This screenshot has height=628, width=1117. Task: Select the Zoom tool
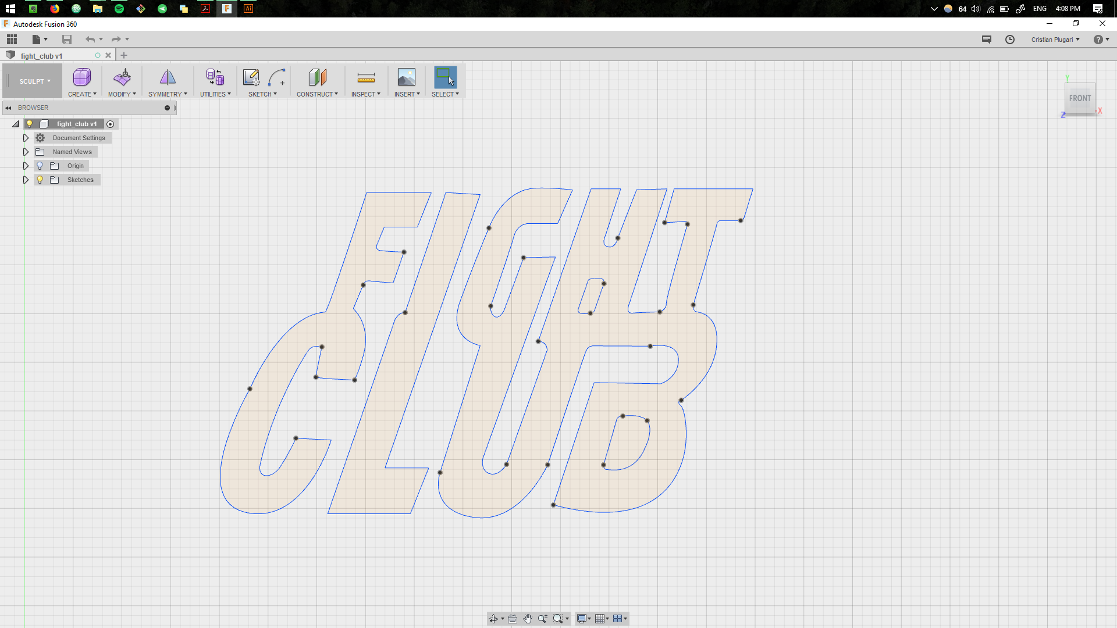(x=543, y=619)
